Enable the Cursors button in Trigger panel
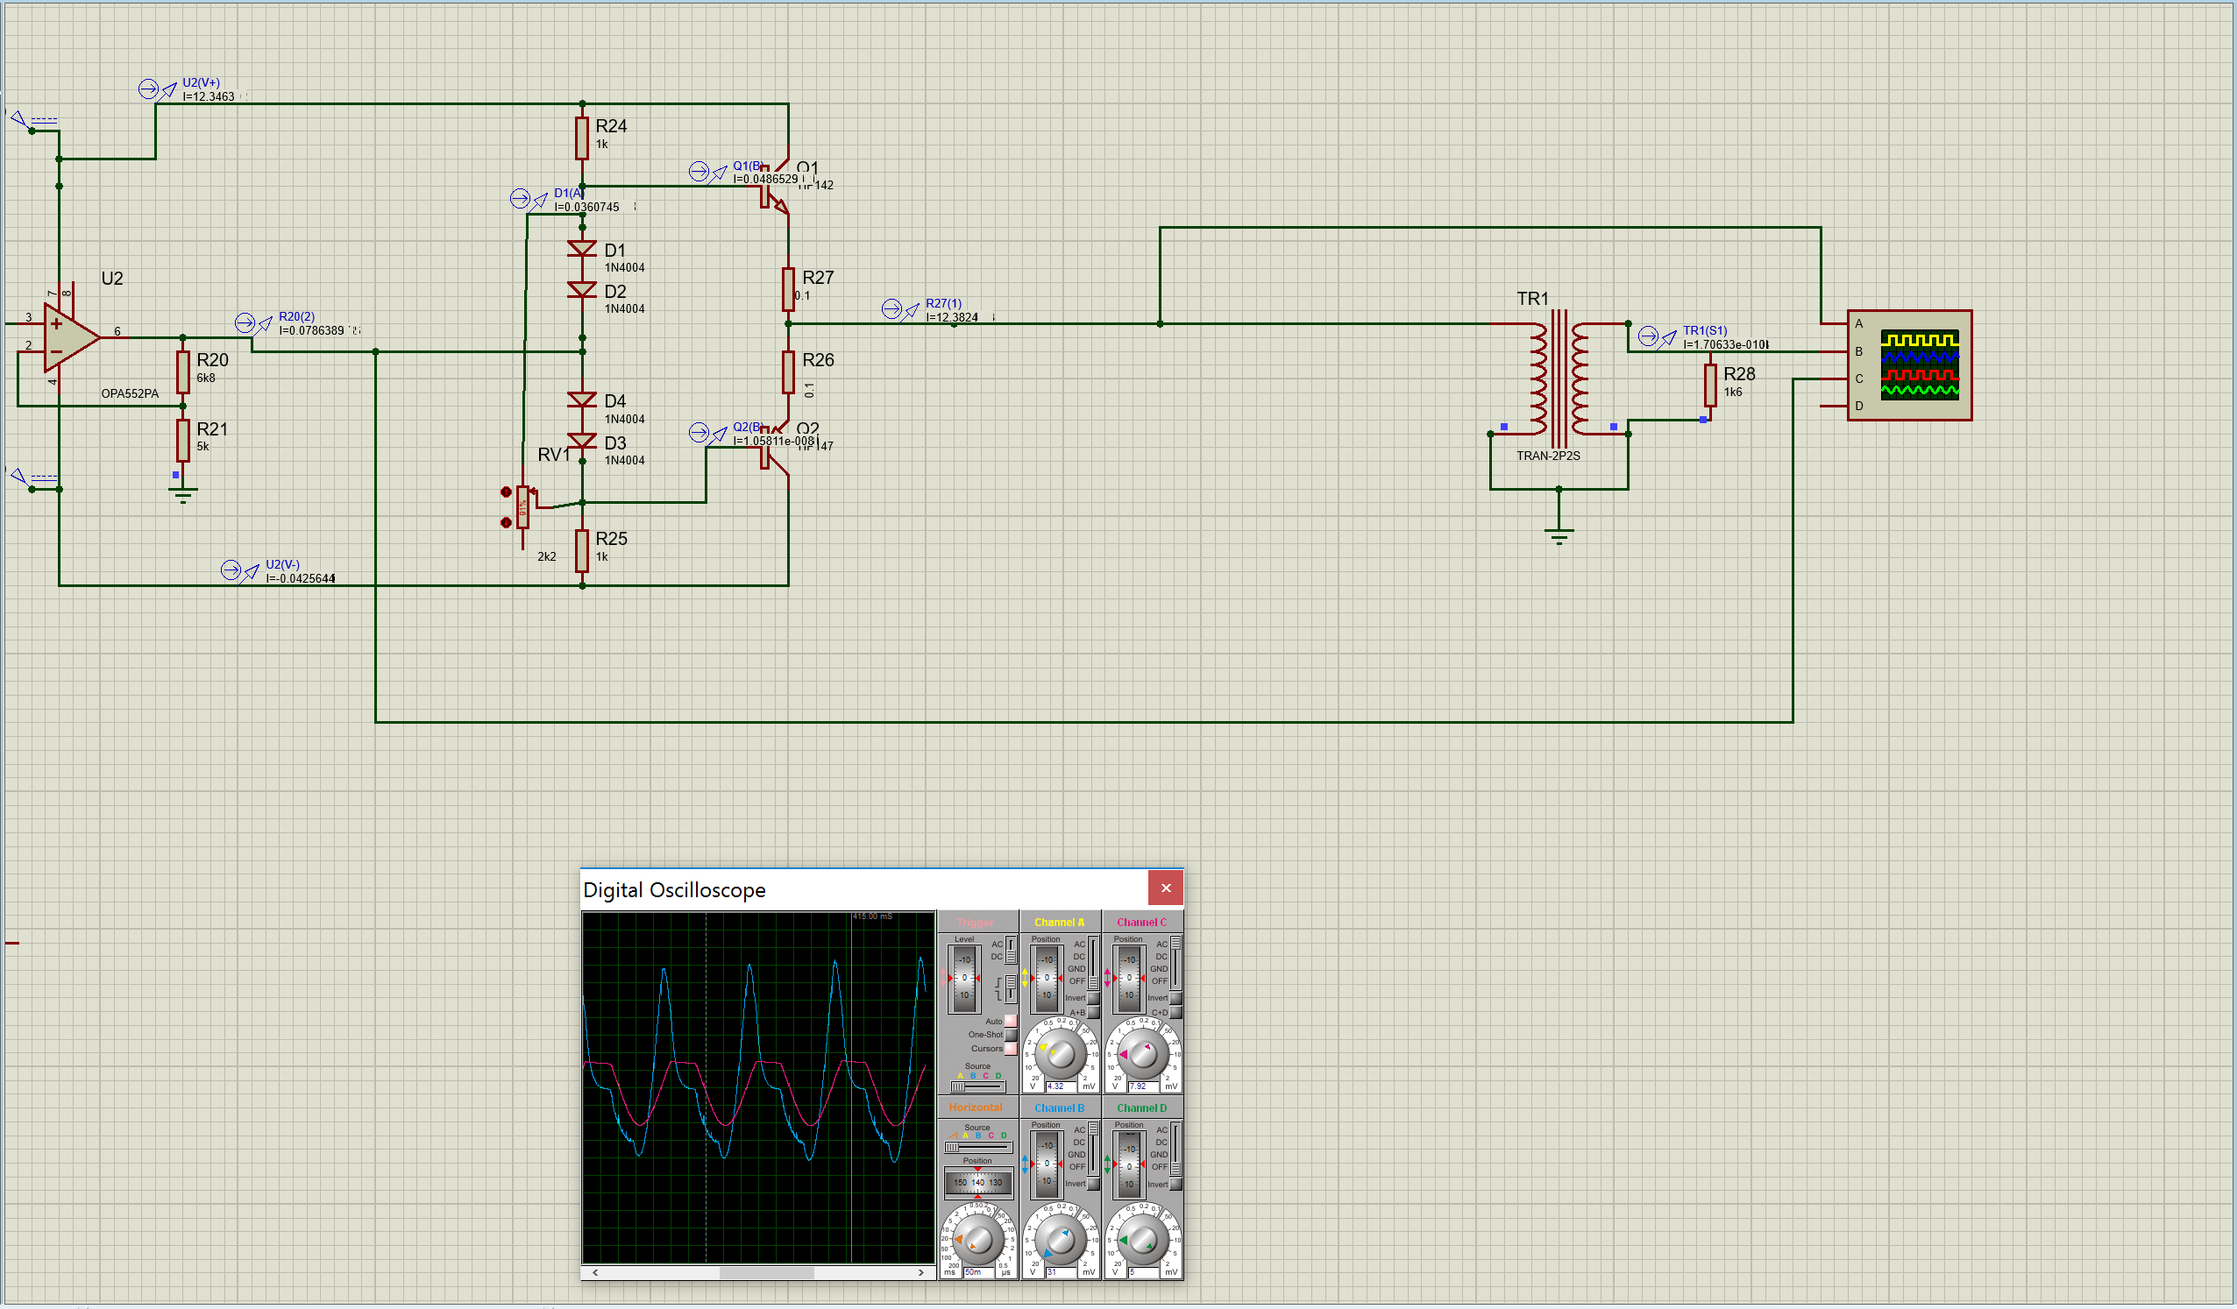This screenshot has width=2237, height=1309. pyautogui.click(x=1010, y=1049)
